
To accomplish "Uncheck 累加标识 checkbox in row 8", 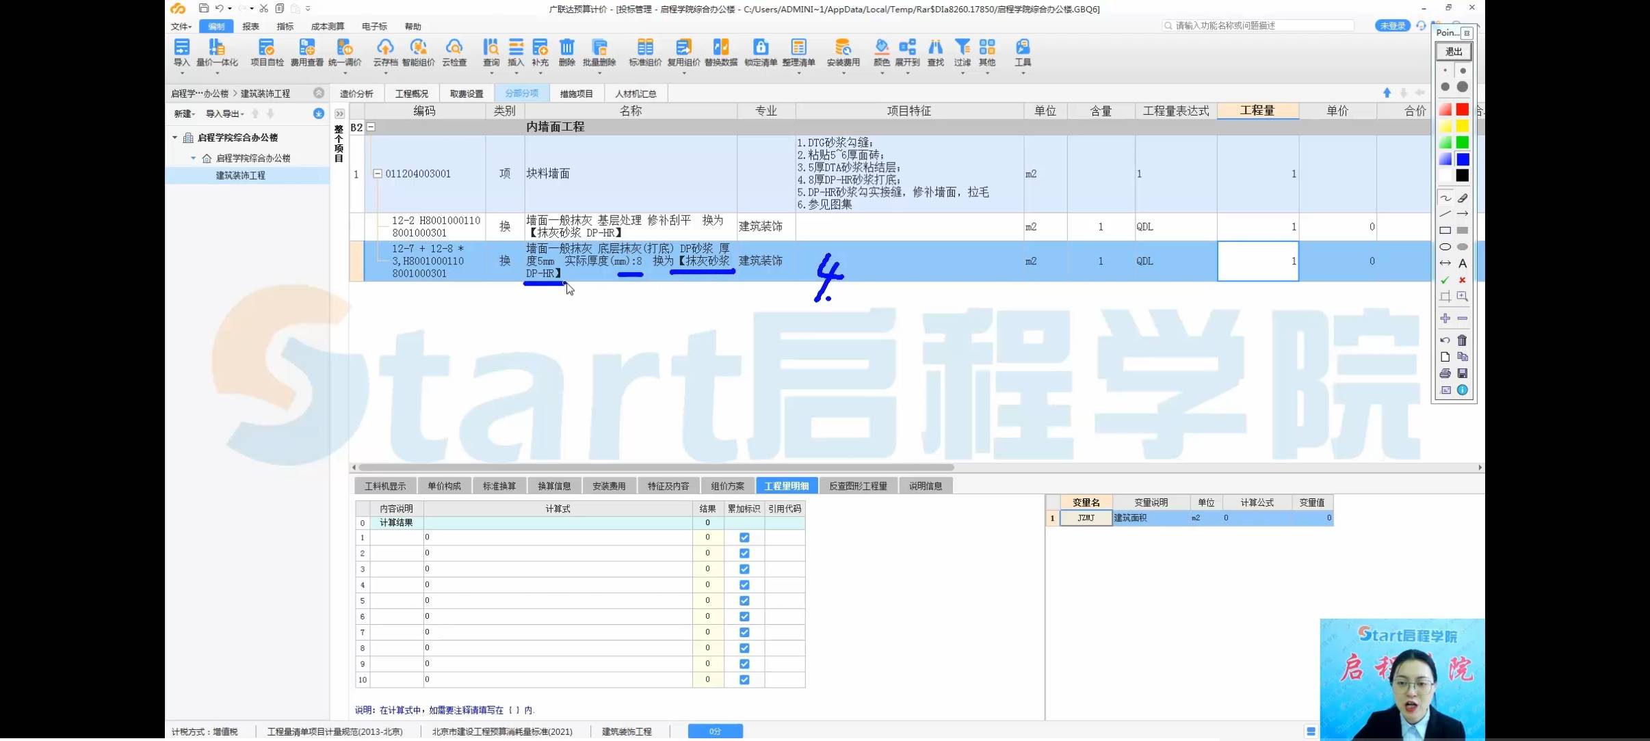I will (744, 648).
